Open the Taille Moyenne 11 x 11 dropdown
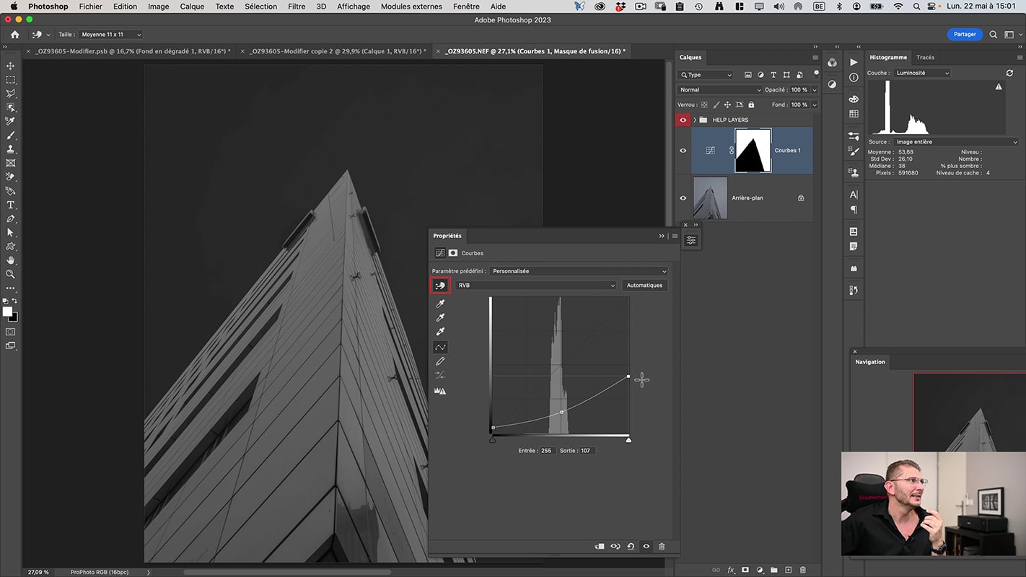 110,35
